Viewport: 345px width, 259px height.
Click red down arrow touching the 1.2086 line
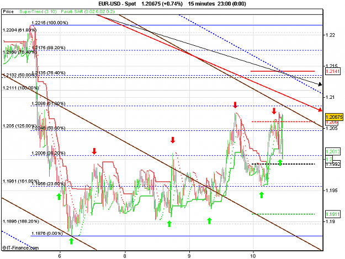tap(235, 105)
